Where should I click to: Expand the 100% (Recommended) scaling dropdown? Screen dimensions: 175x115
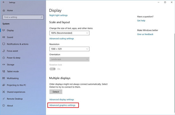(69, 33)
